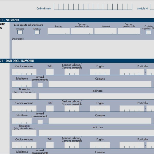154x154 pixels.
Task: Click Codice comune field in third property block
Action: [x=24, y=145]
